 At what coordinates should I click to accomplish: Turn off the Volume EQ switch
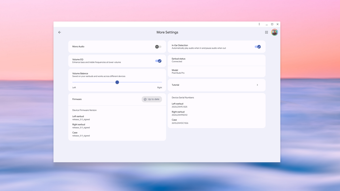tap(158, 61)
